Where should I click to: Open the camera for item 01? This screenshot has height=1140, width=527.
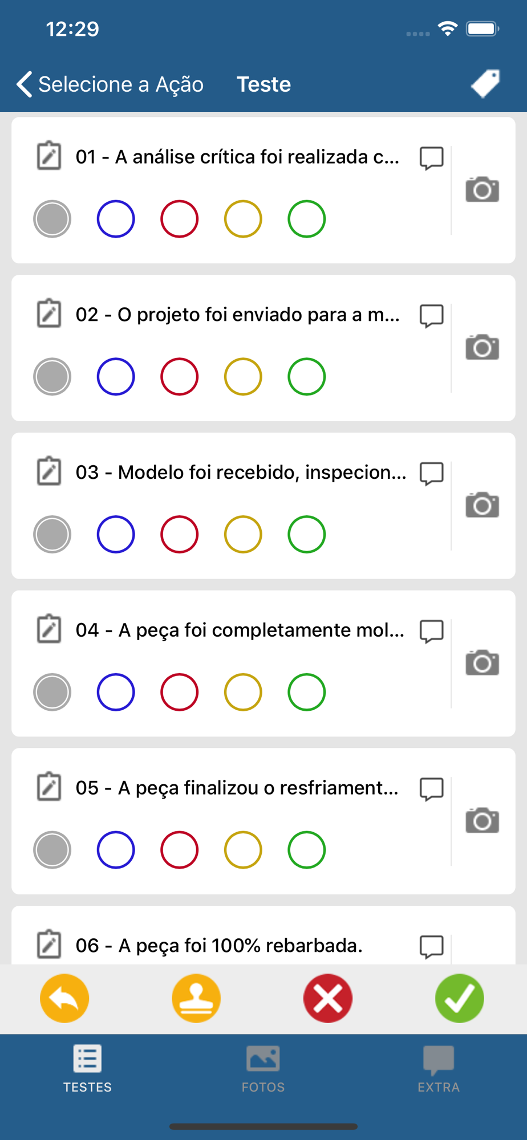(482, 190)
